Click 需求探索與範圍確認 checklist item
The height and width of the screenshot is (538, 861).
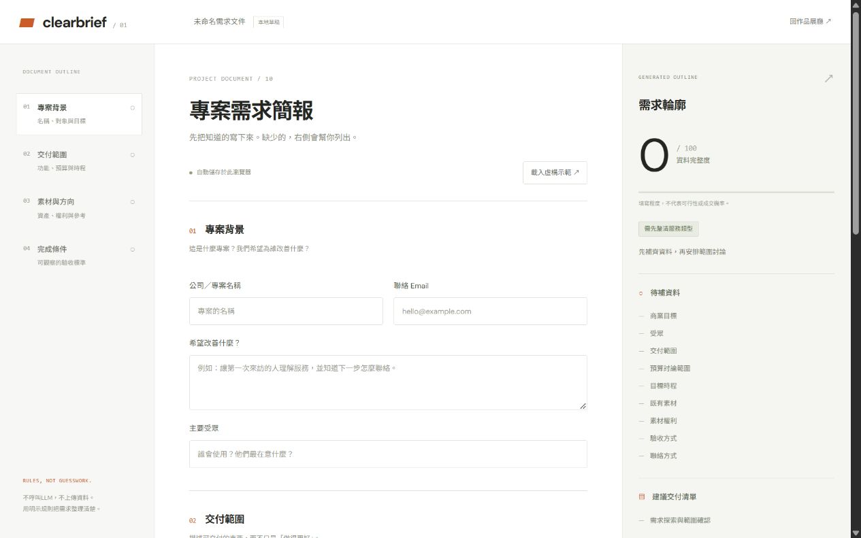coord(680,520)
